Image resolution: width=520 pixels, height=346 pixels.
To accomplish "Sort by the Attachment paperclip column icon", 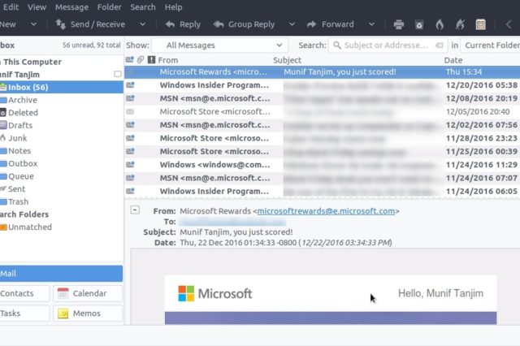I will click(x=141, y=59).
